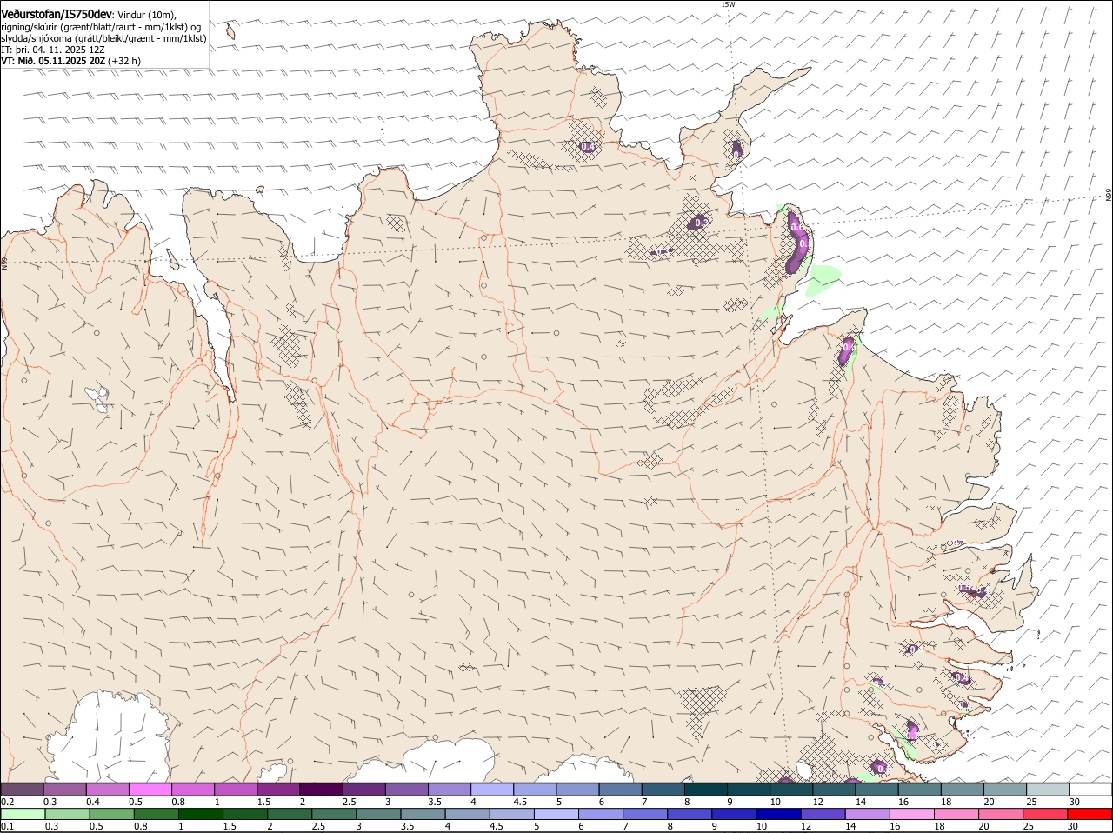Click the initial time line 'IT: þri. 04. 11. 2025 12Z'
This screenshot has width=1113, height=833.
coord(53,50)
